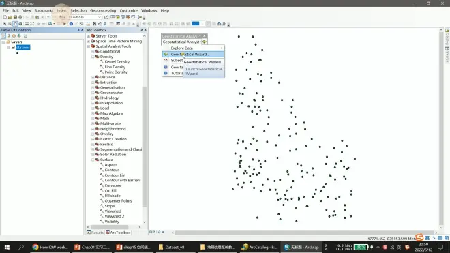The height and width of the screenshot is (253, 450).
Task: Click the Select Elements arrow tool
Action: (65, 24)
